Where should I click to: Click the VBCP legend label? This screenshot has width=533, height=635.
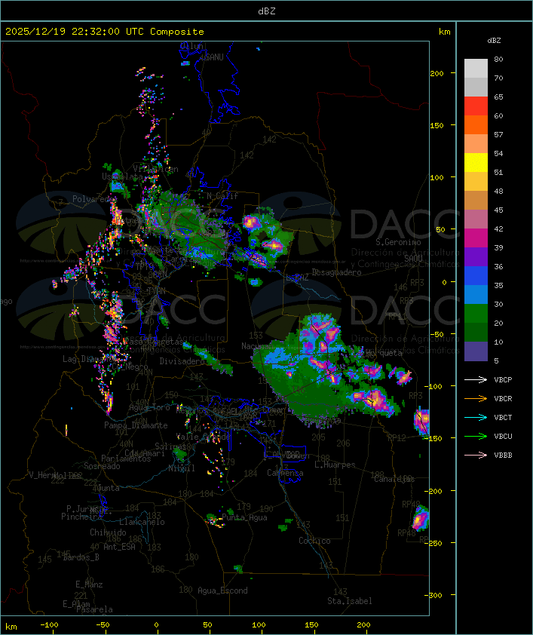503,379
